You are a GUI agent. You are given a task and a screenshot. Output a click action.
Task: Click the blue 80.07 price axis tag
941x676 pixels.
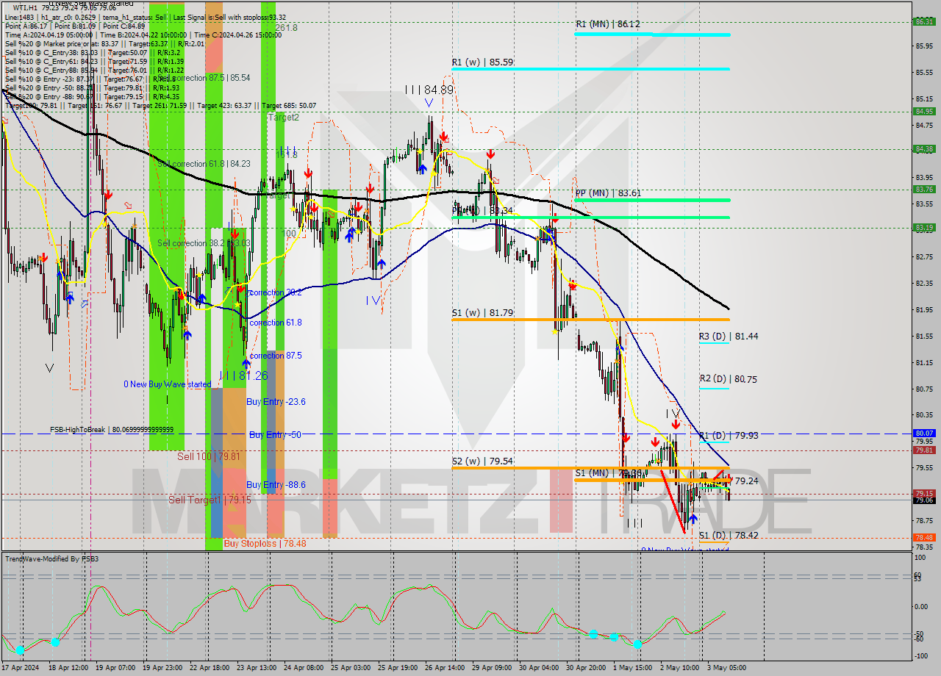pos(923,434)
